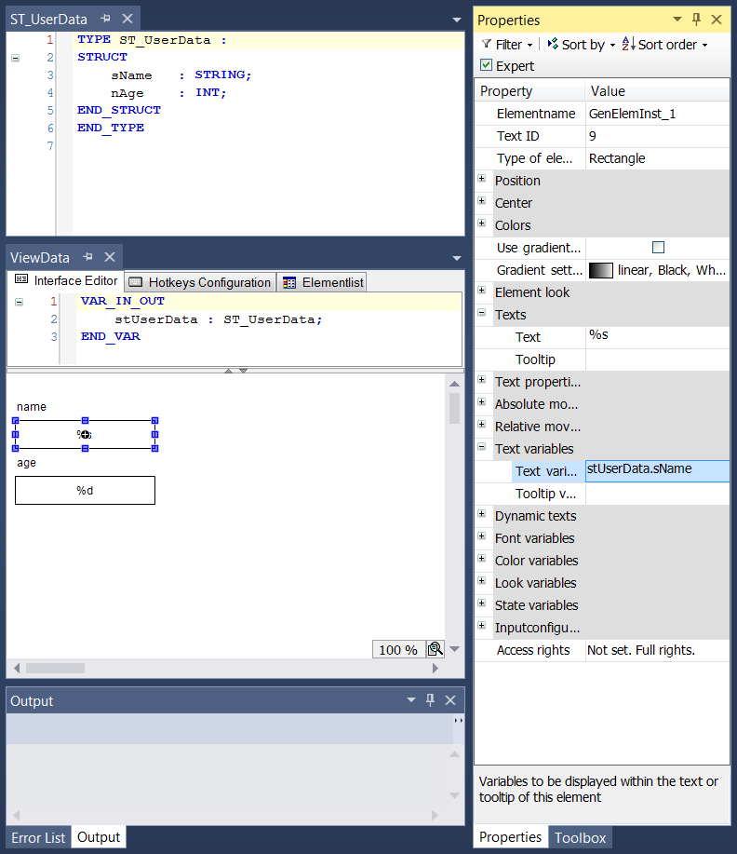The width and height of the screenshot is (737, 854).
Task: Close the ViewData tab
Action: tap(110, 257)
